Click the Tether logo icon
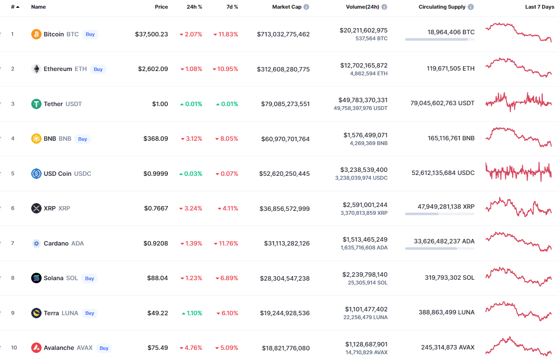The height and width of the screenshot is (362, 558). coord(36,104)
